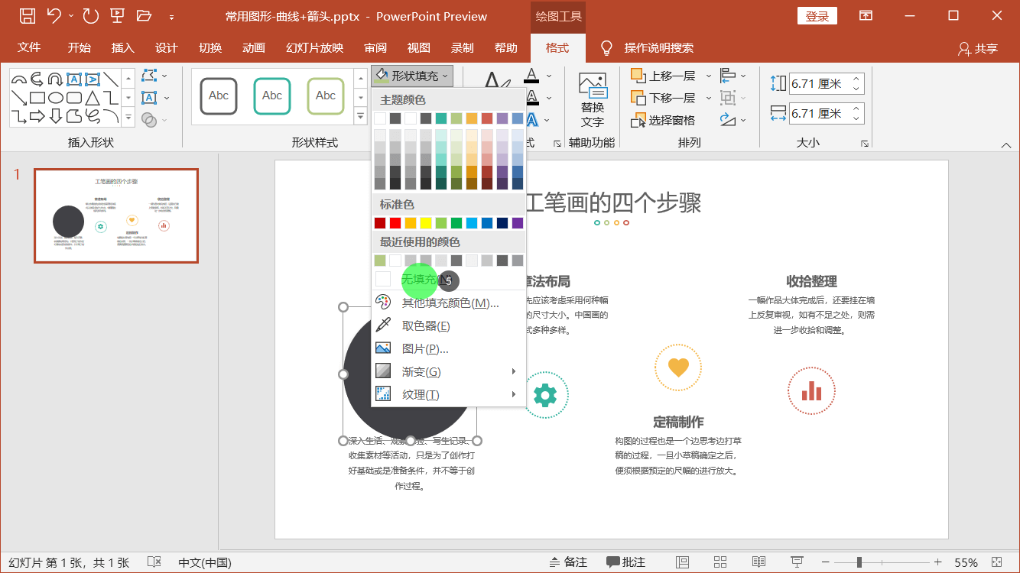Click the Save icon in the title bar
Screen dimensions: 1020x573
(x=27, y=15)
